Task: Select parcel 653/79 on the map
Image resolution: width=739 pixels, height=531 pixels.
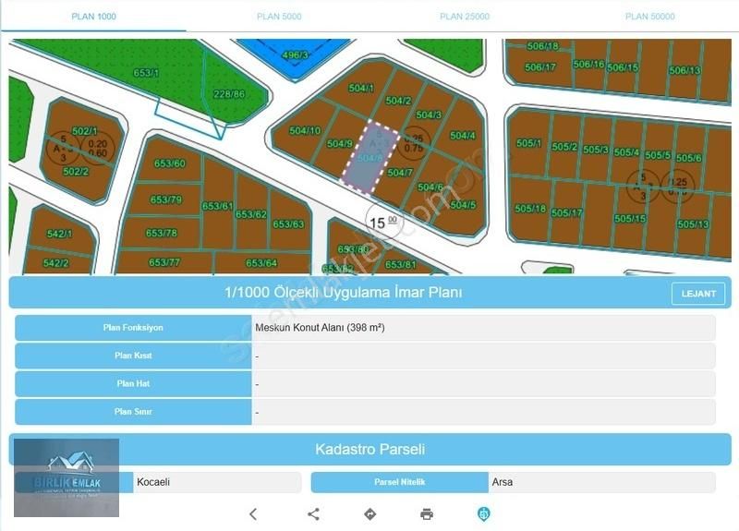Action: [166, 199]
